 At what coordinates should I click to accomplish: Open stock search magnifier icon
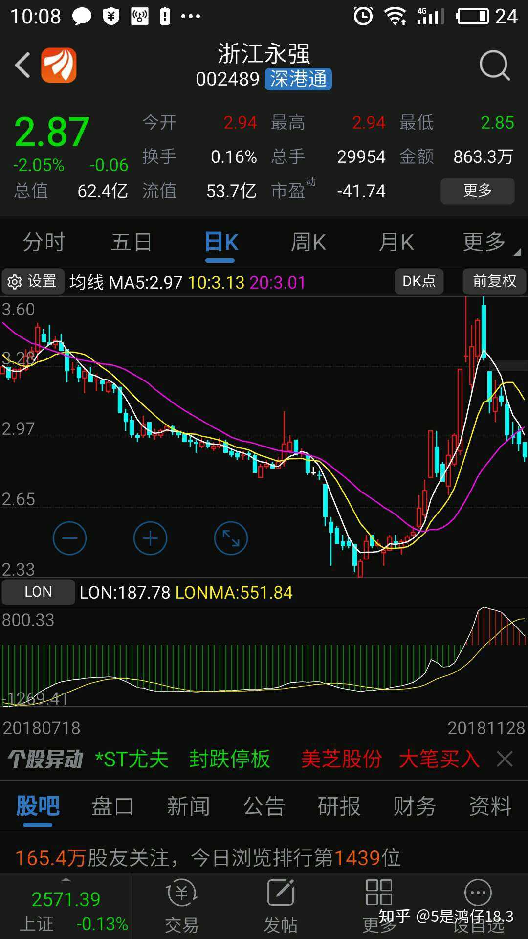495,65
